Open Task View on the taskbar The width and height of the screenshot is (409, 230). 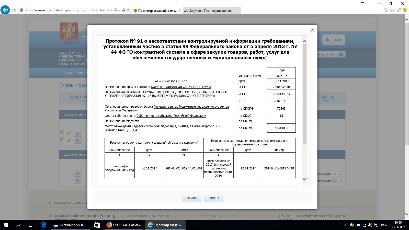[31, 225]
